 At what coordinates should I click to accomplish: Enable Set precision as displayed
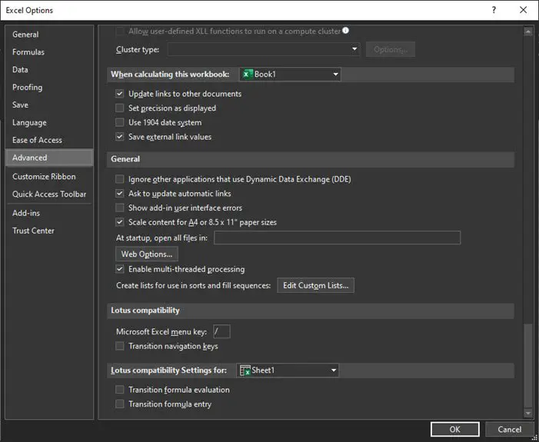pyautogui.click(x=120, y=108)
